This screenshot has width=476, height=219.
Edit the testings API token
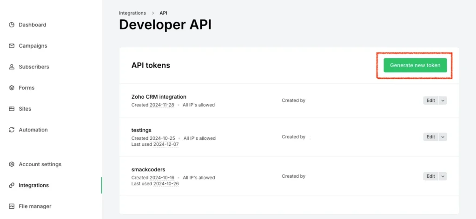point(430,137)
